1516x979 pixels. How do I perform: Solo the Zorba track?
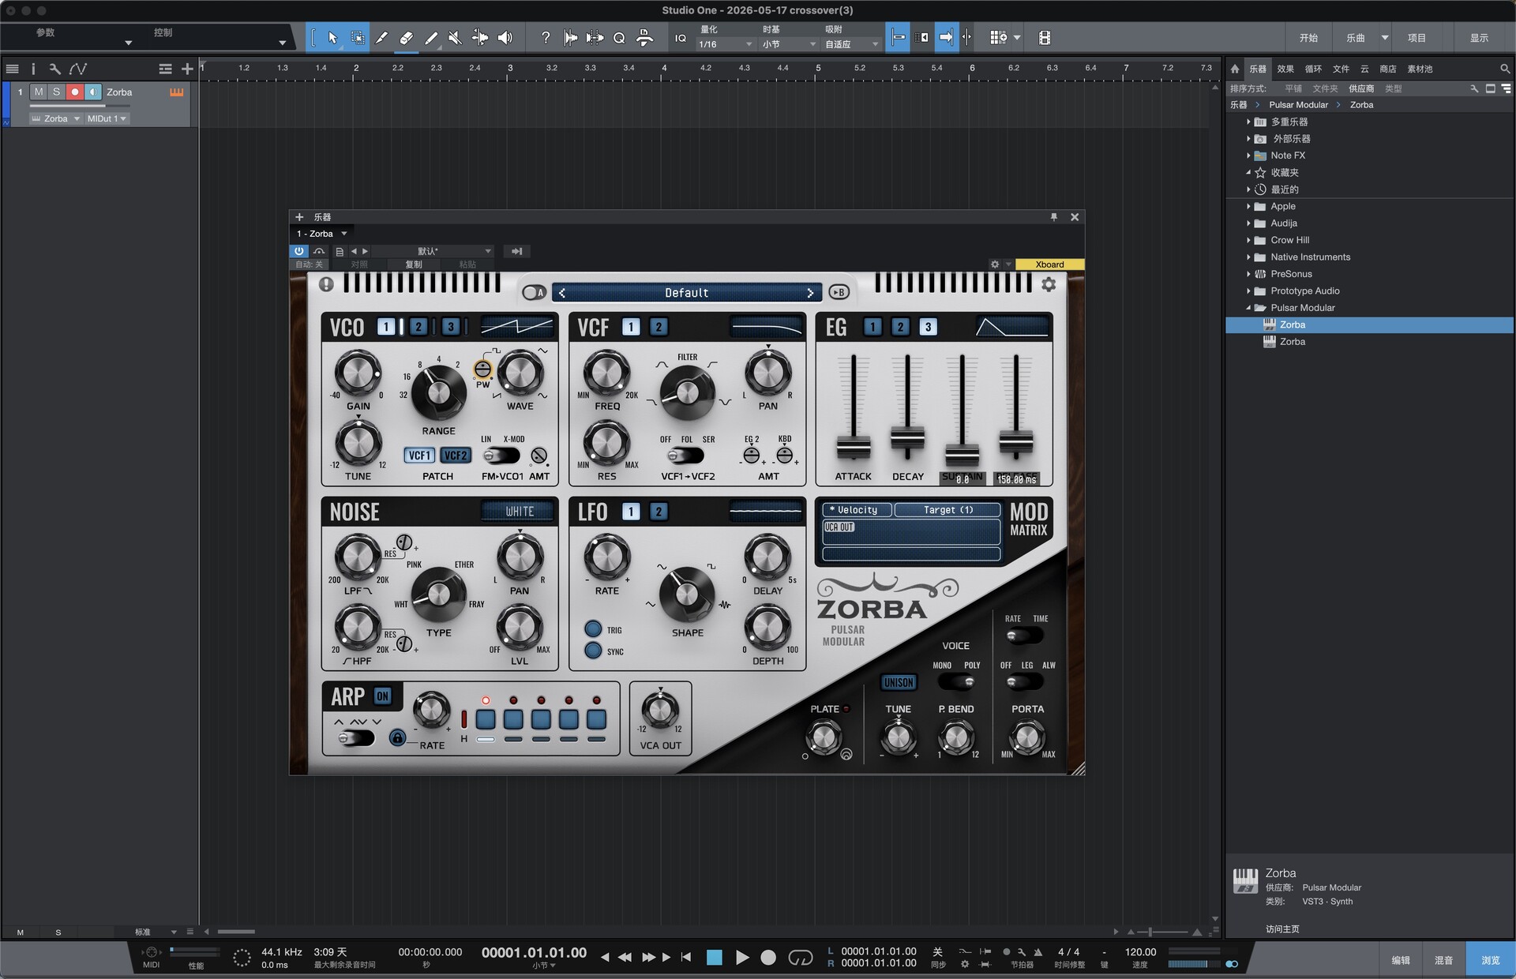pos(56,92)
